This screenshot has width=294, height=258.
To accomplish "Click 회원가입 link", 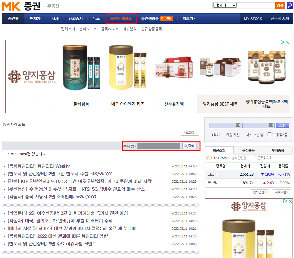I will point(233,135).
